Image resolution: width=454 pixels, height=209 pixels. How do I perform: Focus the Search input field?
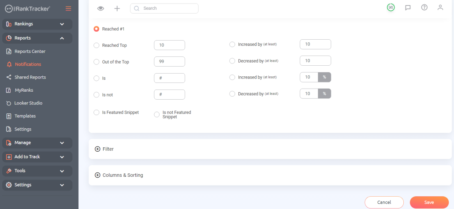point(164,8)
